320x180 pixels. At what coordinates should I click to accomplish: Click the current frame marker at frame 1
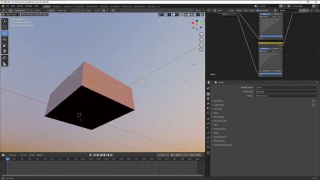pos(7,159)
